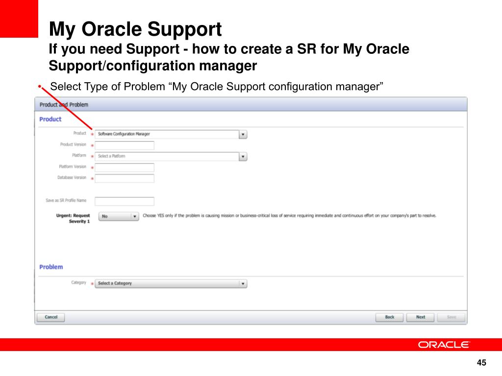Open the Select a Platform dropdown arrow
The image size is (502, 376).
[243, 156]
